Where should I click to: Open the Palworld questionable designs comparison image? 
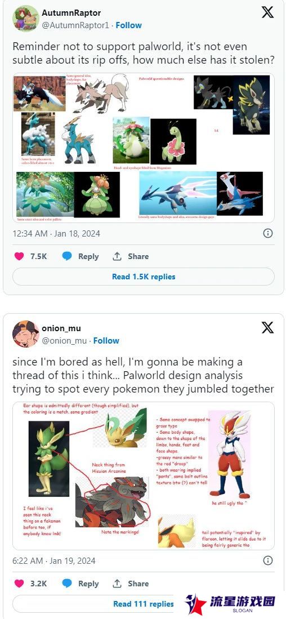click(x=143, y=148)
